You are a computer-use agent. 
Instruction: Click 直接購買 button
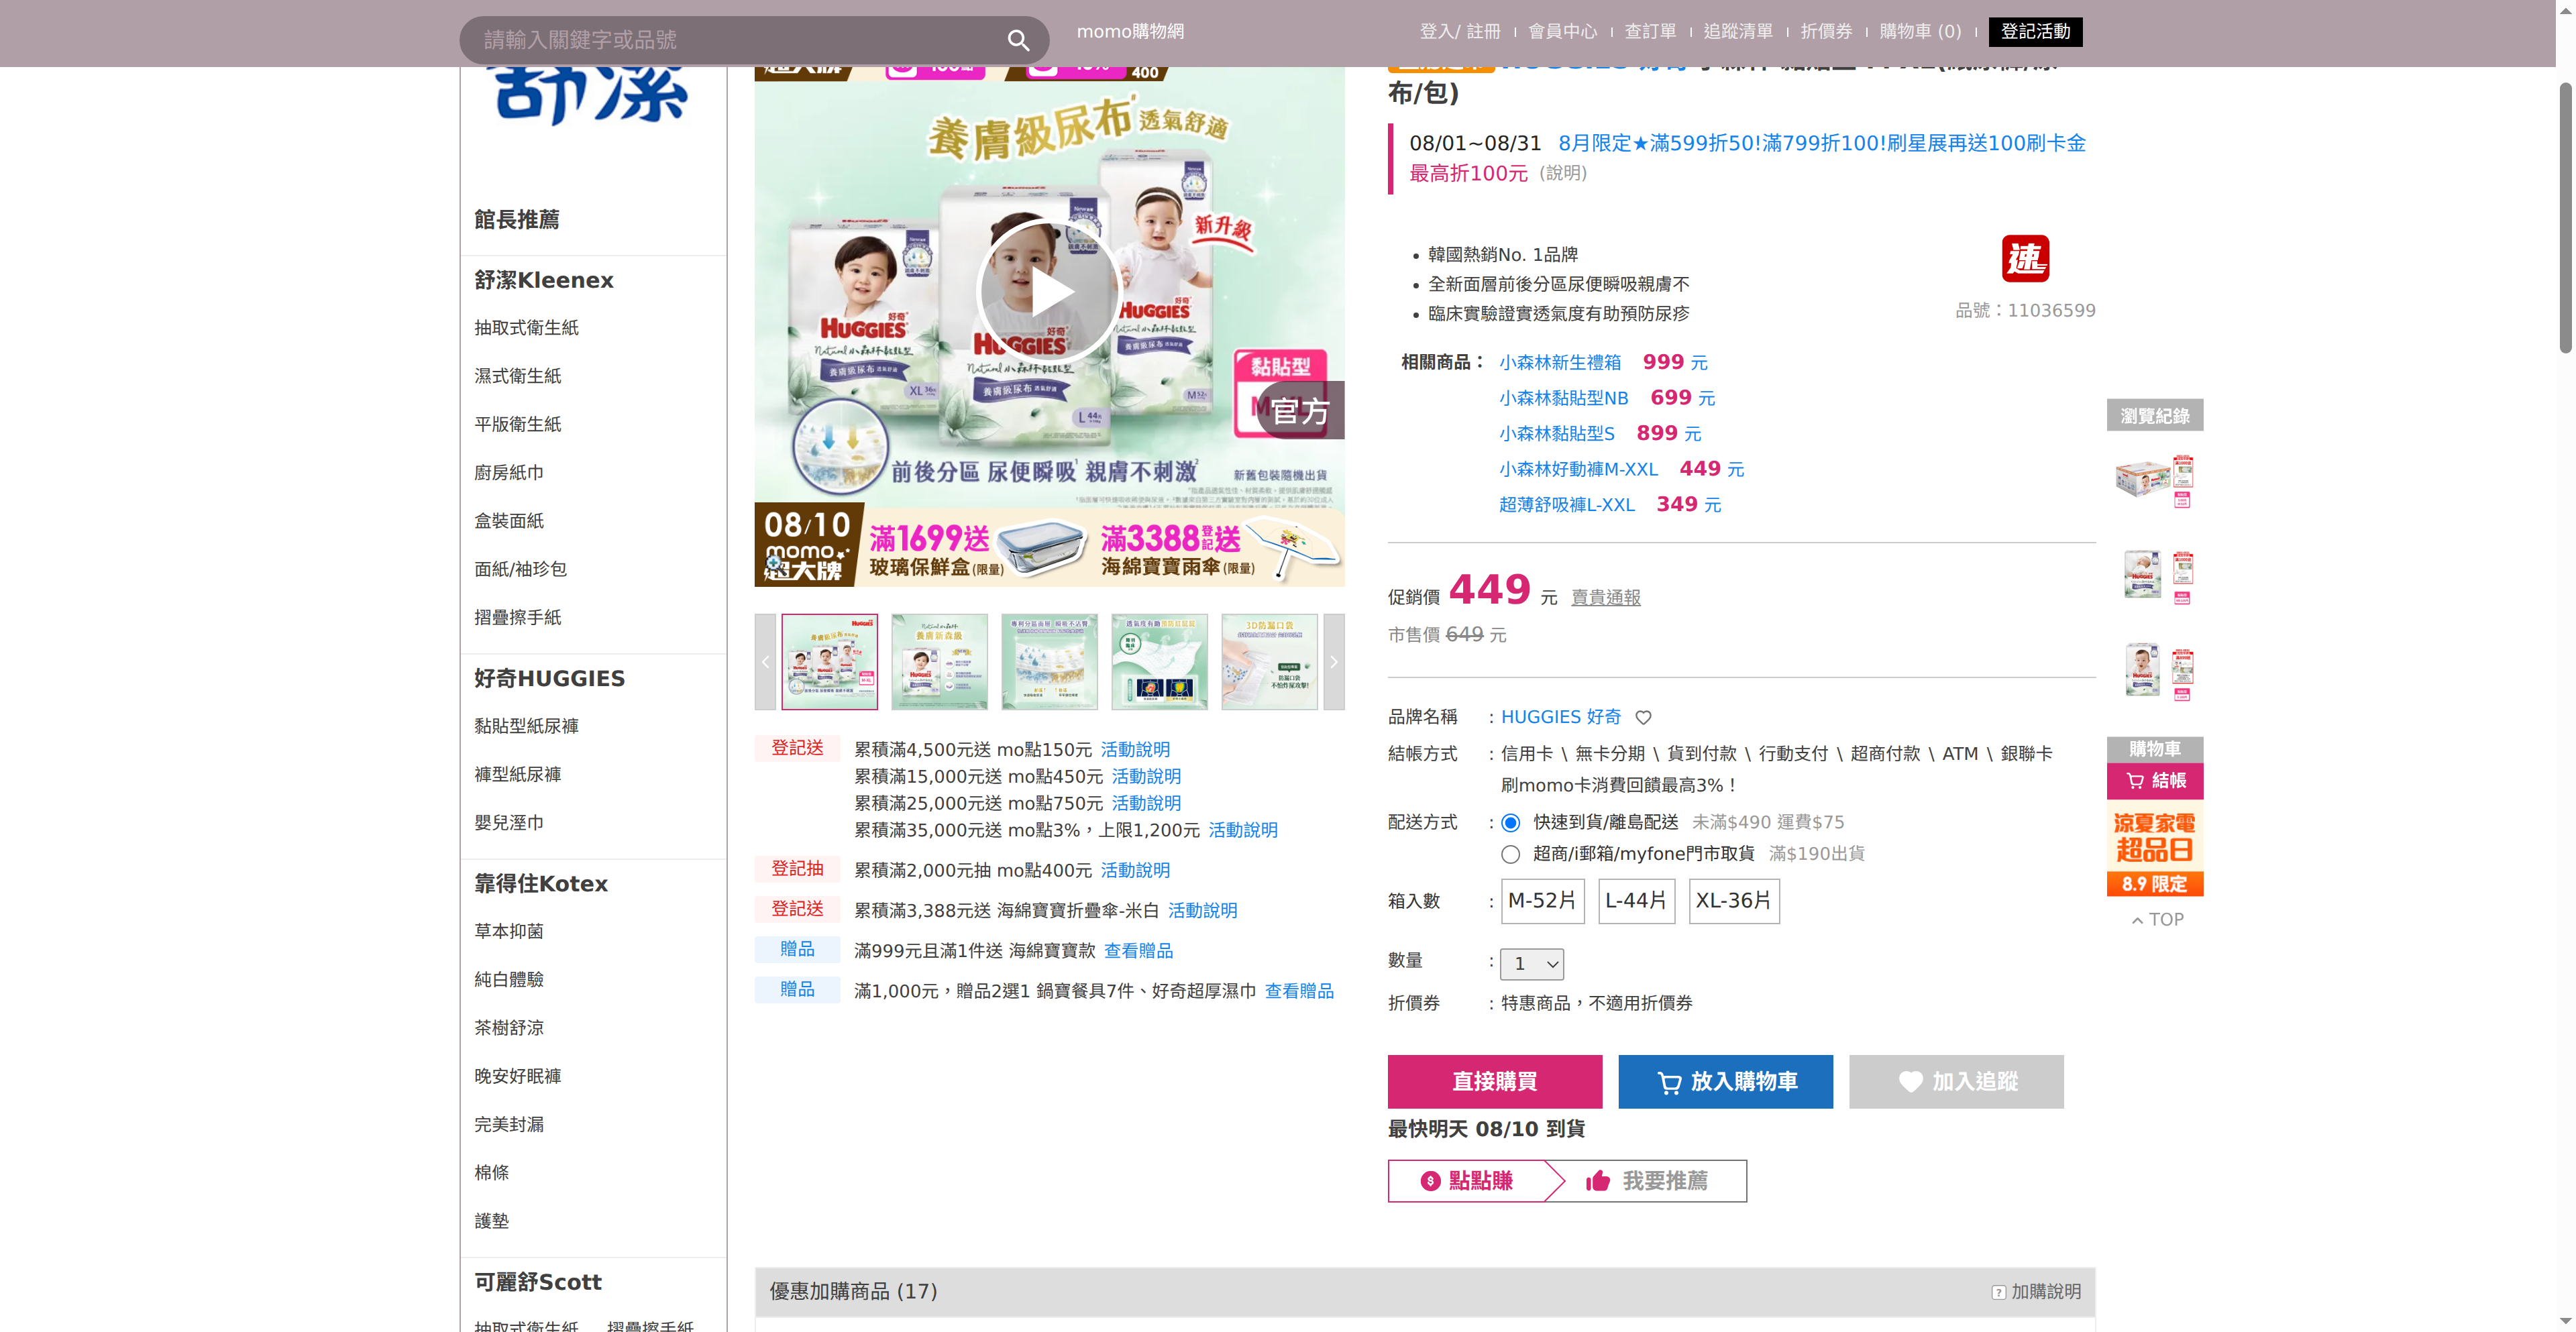pyautogui.click(x=1494, y=1082)
